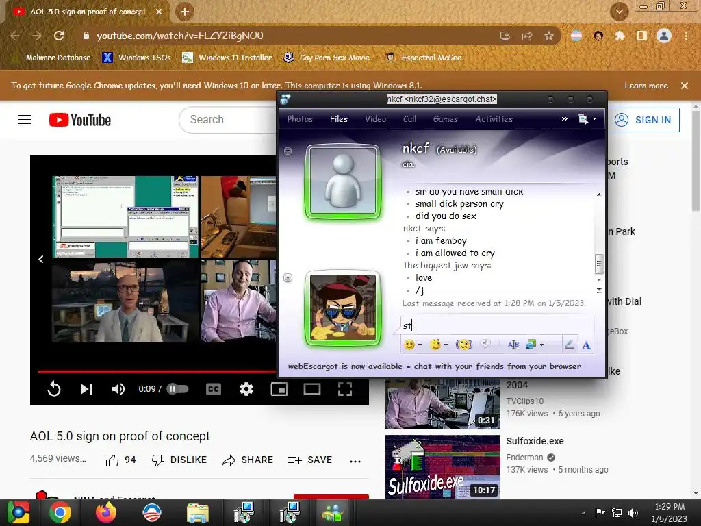Expand the winks dropdown arrow
Viewport: 701px width, 526px height.
click(446, 345)
